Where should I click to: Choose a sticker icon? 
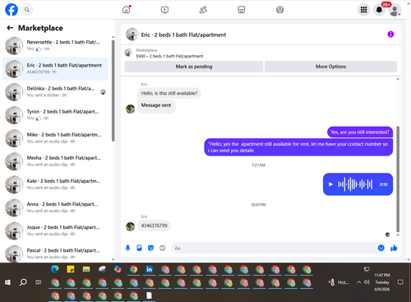pyautogui.click(x=150, y=248)
